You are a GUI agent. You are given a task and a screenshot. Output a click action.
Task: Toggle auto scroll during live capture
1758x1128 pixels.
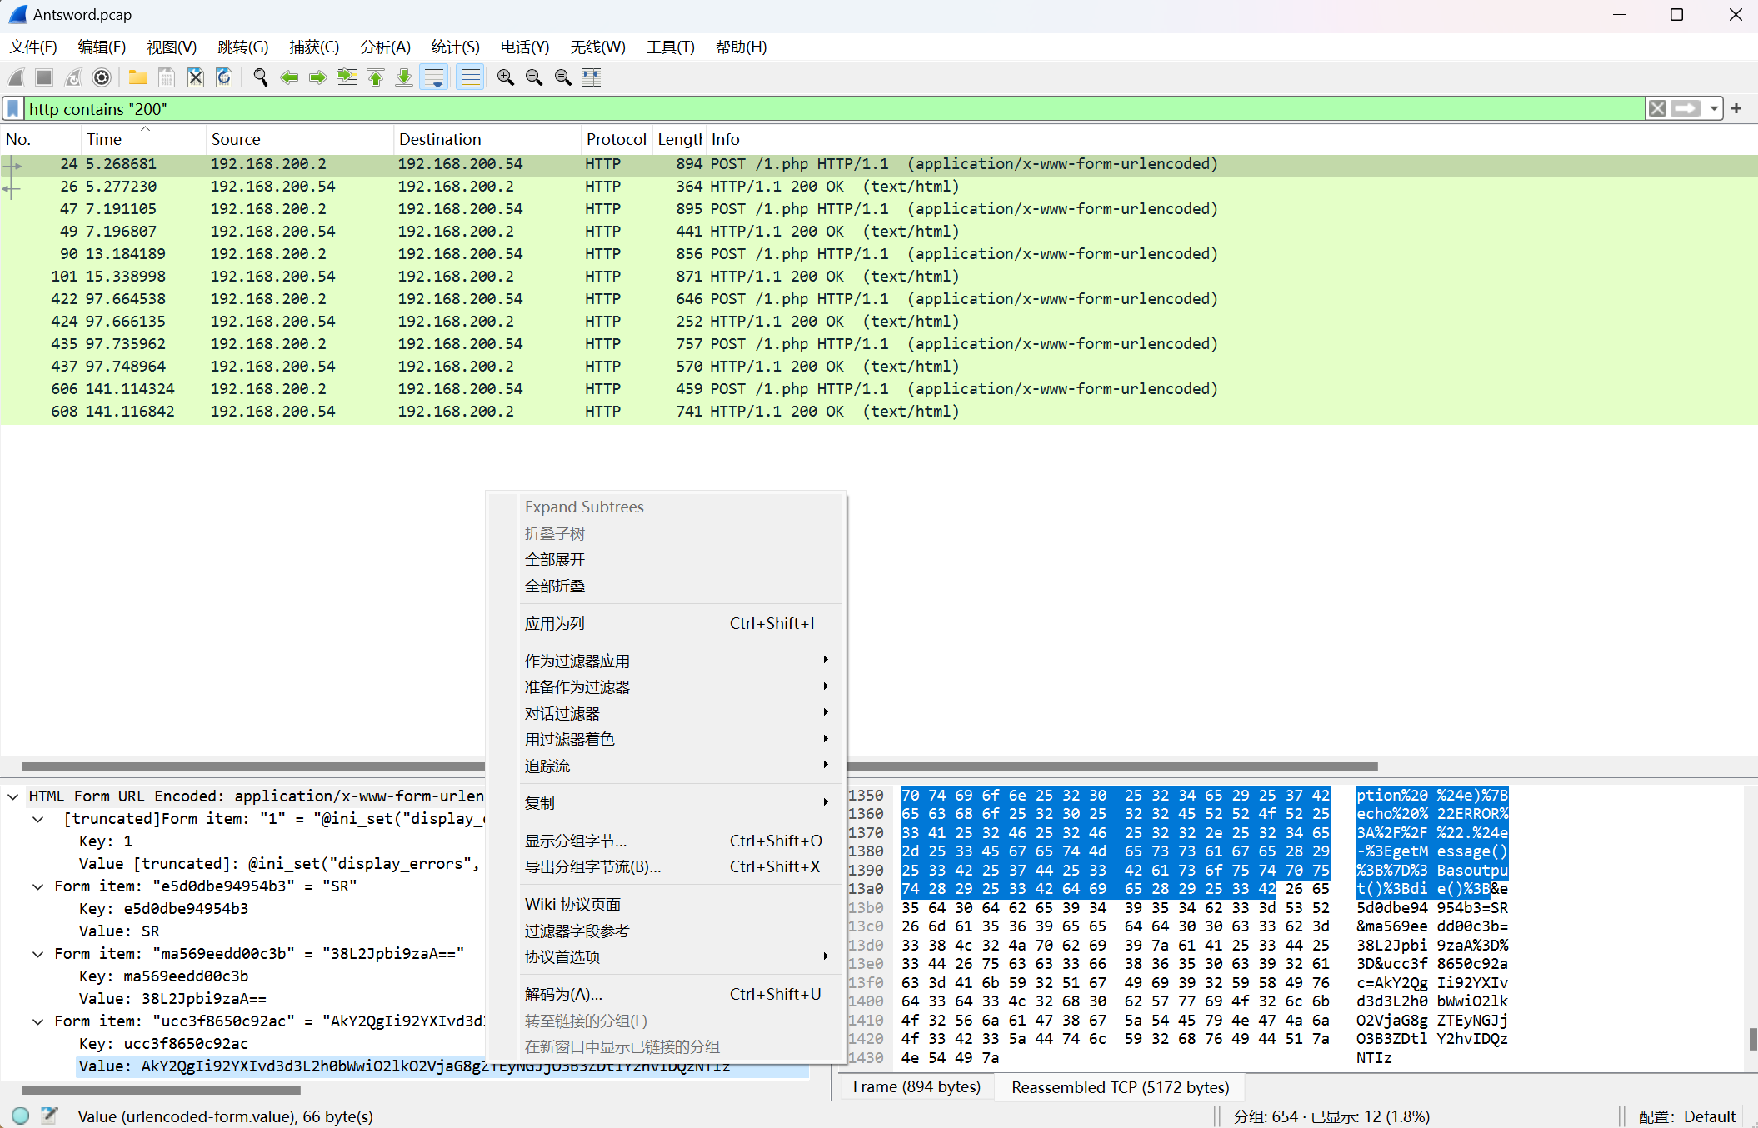(434, 77)
